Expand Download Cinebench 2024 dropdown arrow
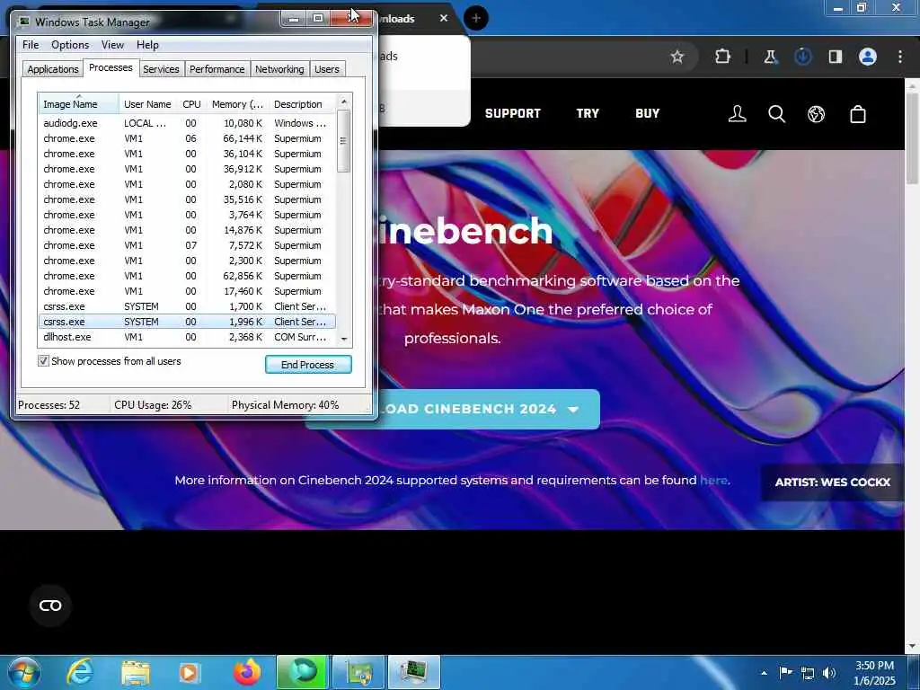 click(x=573, y=410)
